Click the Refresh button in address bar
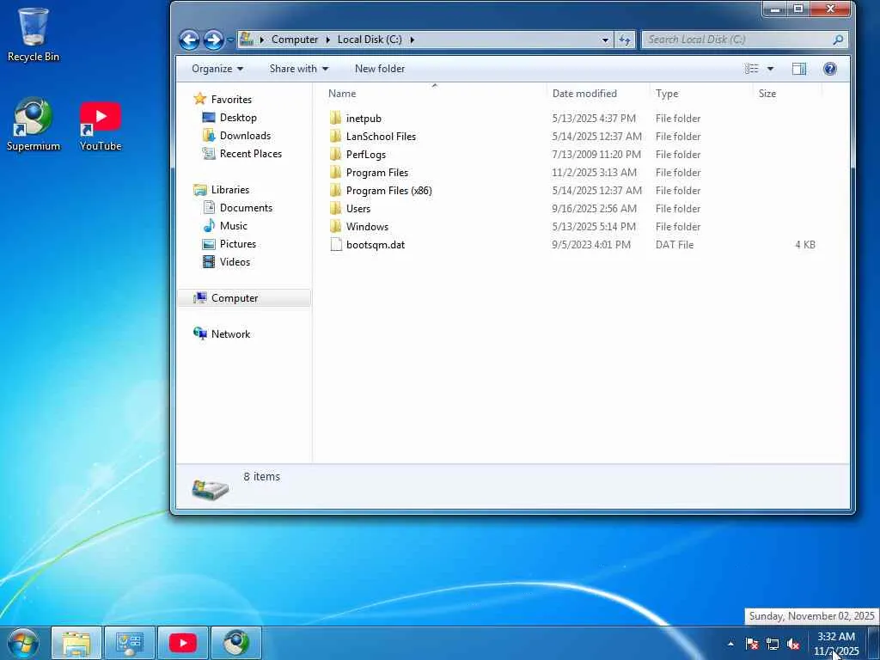 tap(624, 40)
